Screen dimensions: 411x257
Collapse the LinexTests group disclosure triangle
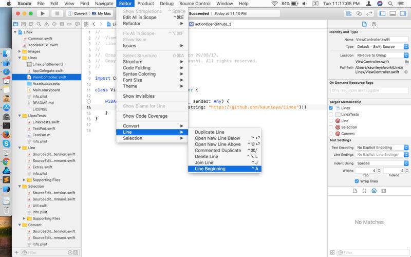[x=20, y=116]
